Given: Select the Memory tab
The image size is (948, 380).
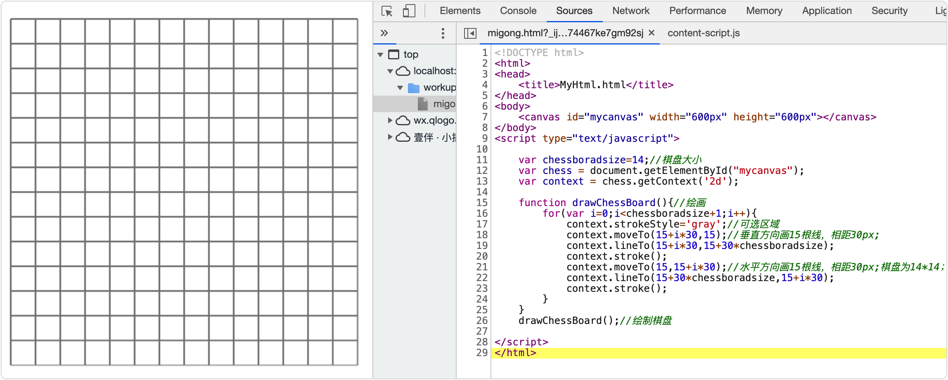Looking at the screenshot, I should click(x=764, y=11).
